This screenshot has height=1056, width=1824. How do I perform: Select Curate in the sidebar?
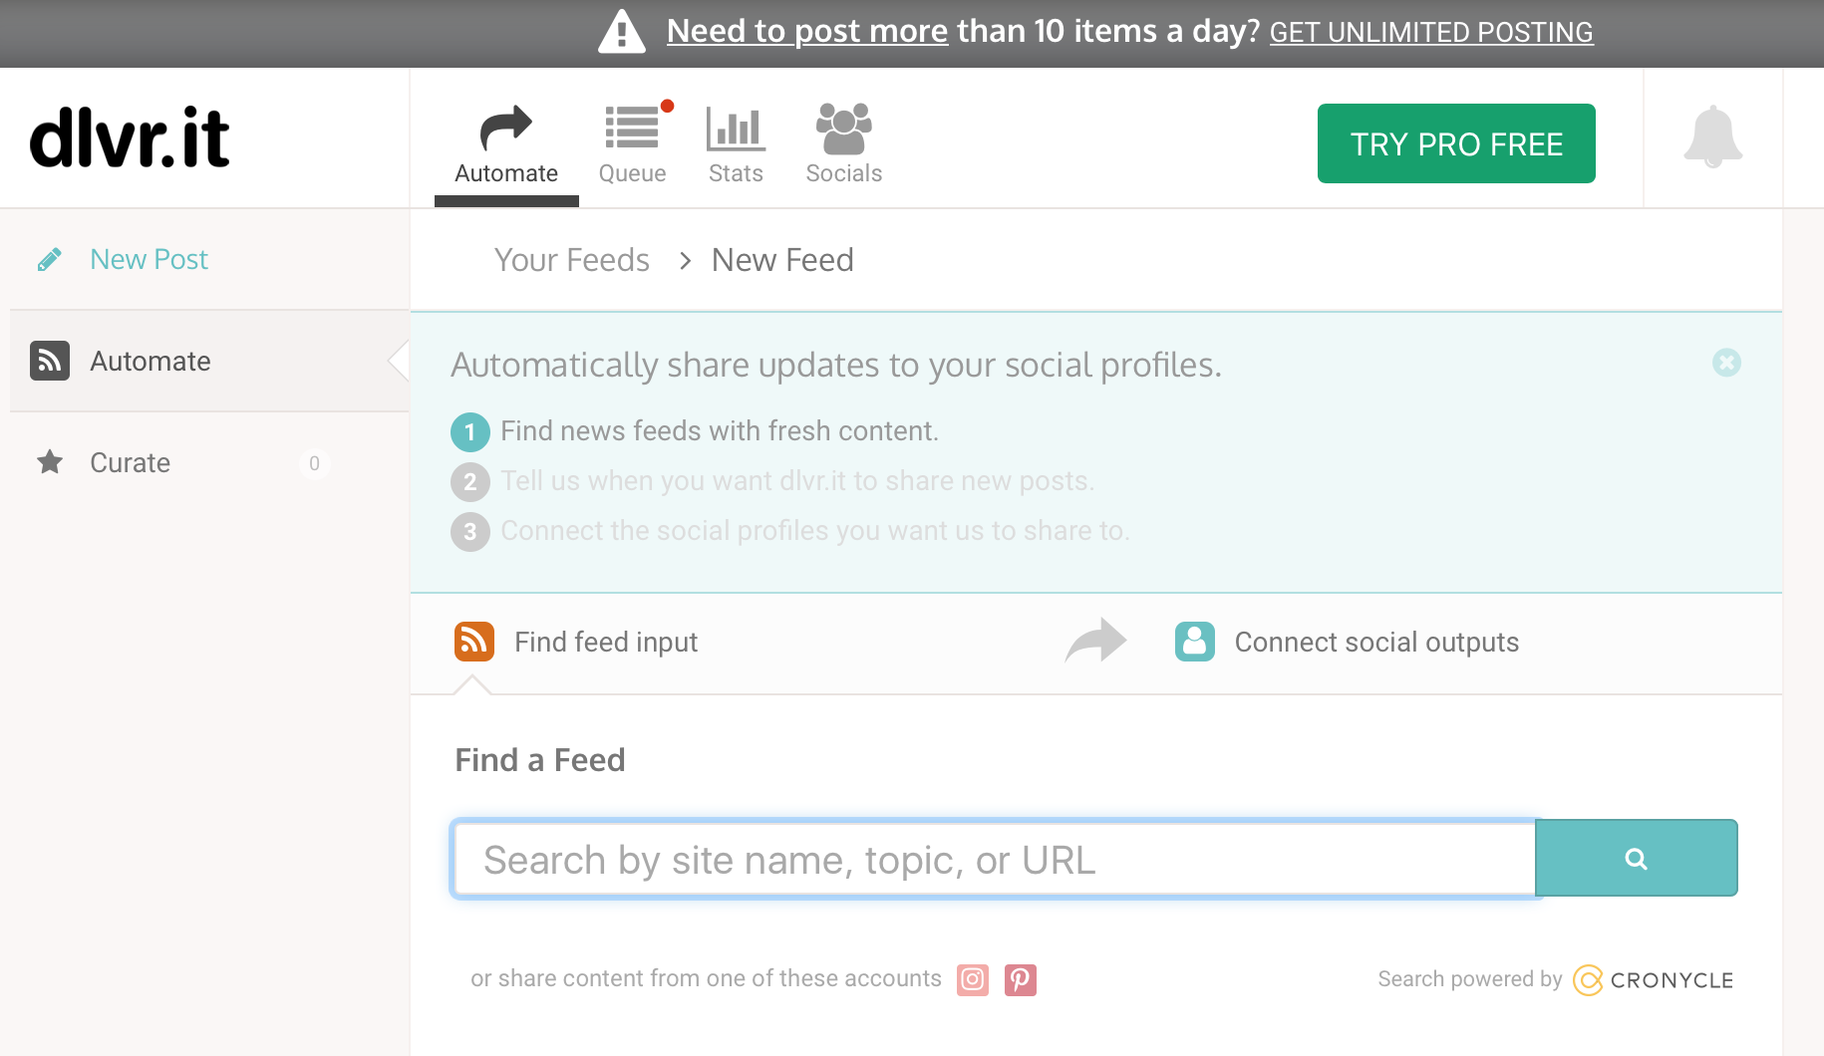(x=130, y=462)
